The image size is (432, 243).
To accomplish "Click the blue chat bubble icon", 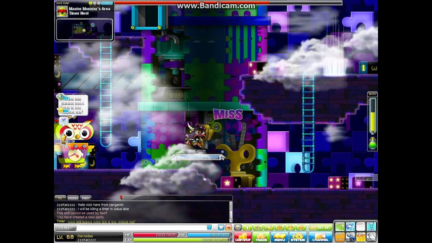I will (221, 228).
